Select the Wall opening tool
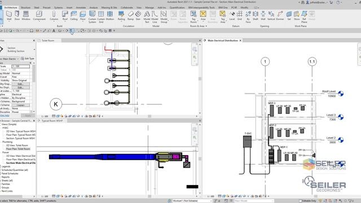Viewport: 361px width, 203px height. [x=263, y=16]
